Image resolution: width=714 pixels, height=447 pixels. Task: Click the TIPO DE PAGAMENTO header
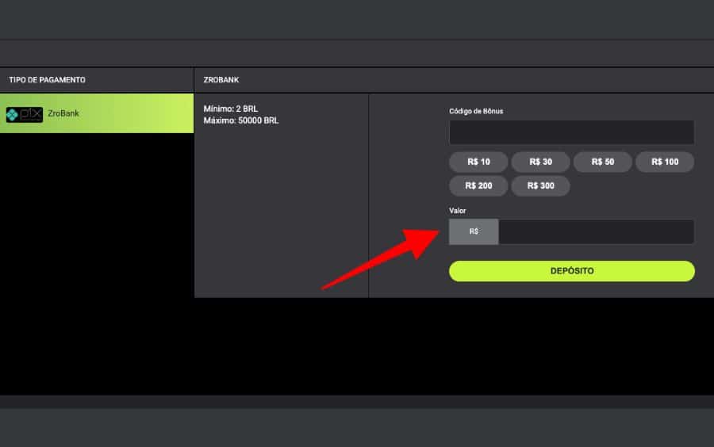47,80
